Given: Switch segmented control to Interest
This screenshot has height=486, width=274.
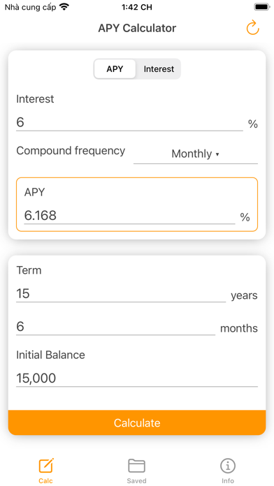Looking at the screenshot, I should coord(159,69).
